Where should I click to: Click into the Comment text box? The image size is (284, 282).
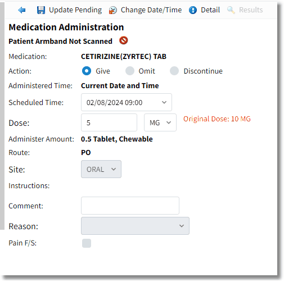pos(130,206)
